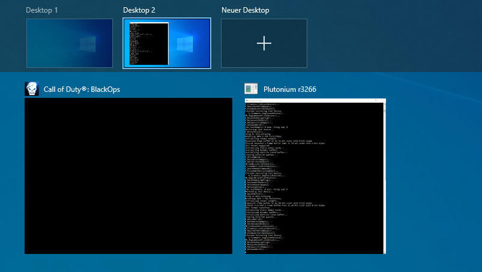
Task: Click empty area right of Plutonium preview
Action: pyautogui.click(x=432, y=180)
